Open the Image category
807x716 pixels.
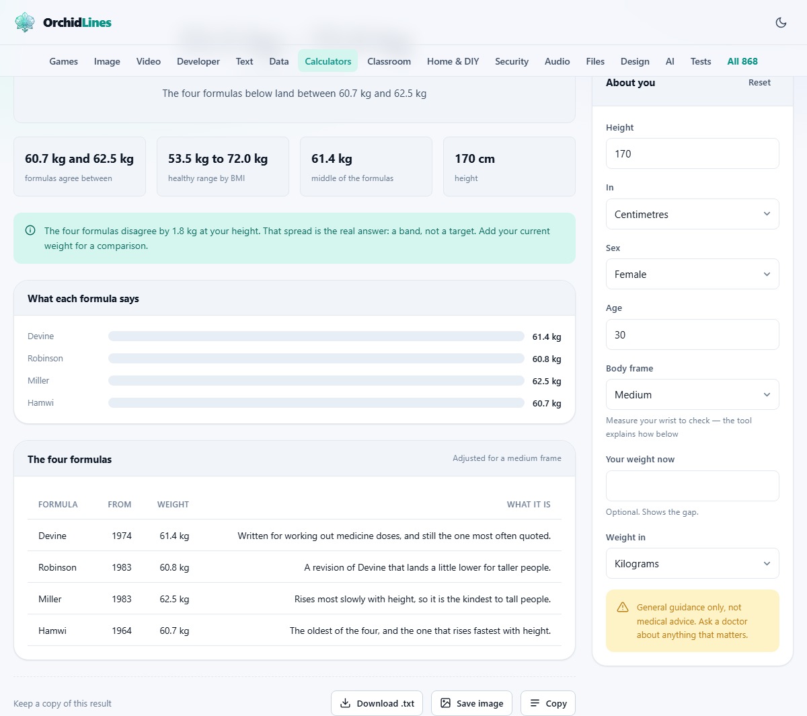pos(107,61)
